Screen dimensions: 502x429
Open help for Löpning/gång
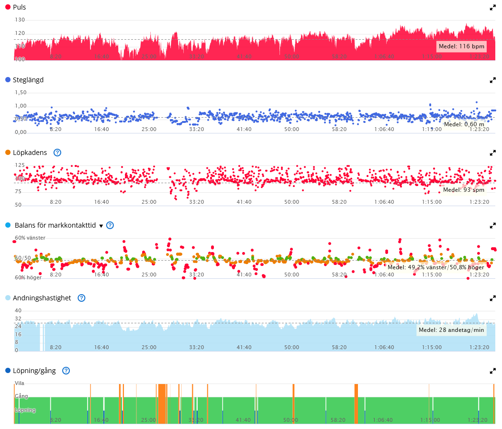click(x=66, y=371)
